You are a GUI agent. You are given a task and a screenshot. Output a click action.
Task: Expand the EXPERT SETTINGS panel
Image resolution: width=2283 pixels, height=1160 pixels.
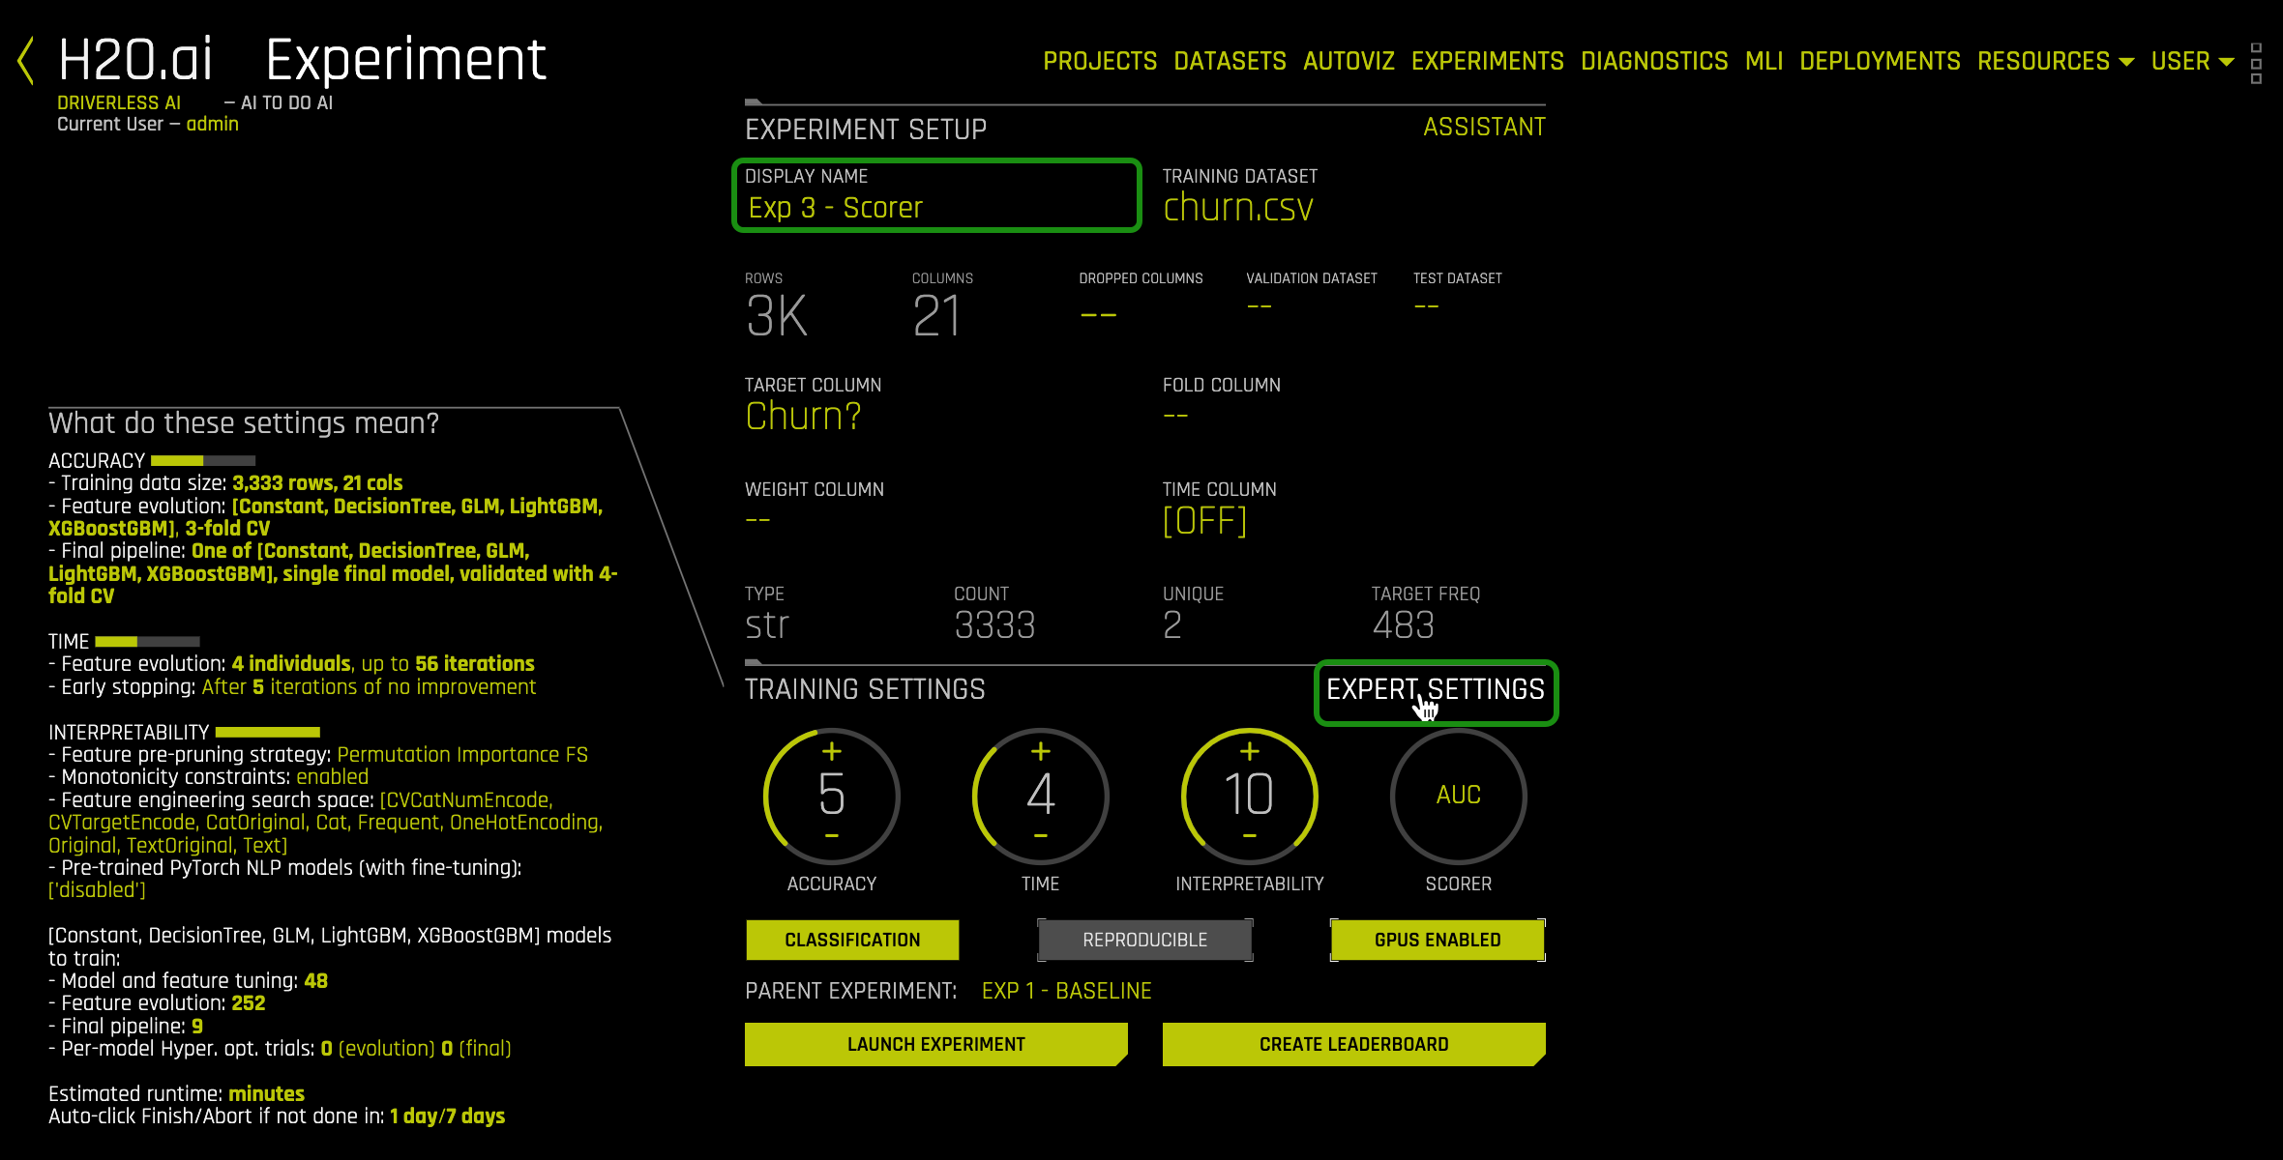(1435, 689)
